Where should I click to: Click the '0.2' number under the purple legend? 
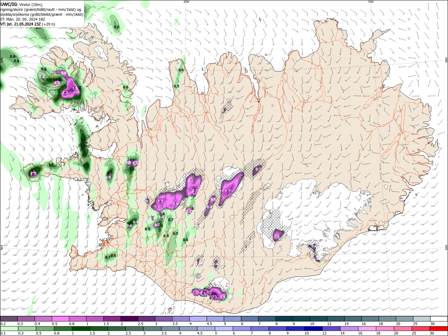3,324
